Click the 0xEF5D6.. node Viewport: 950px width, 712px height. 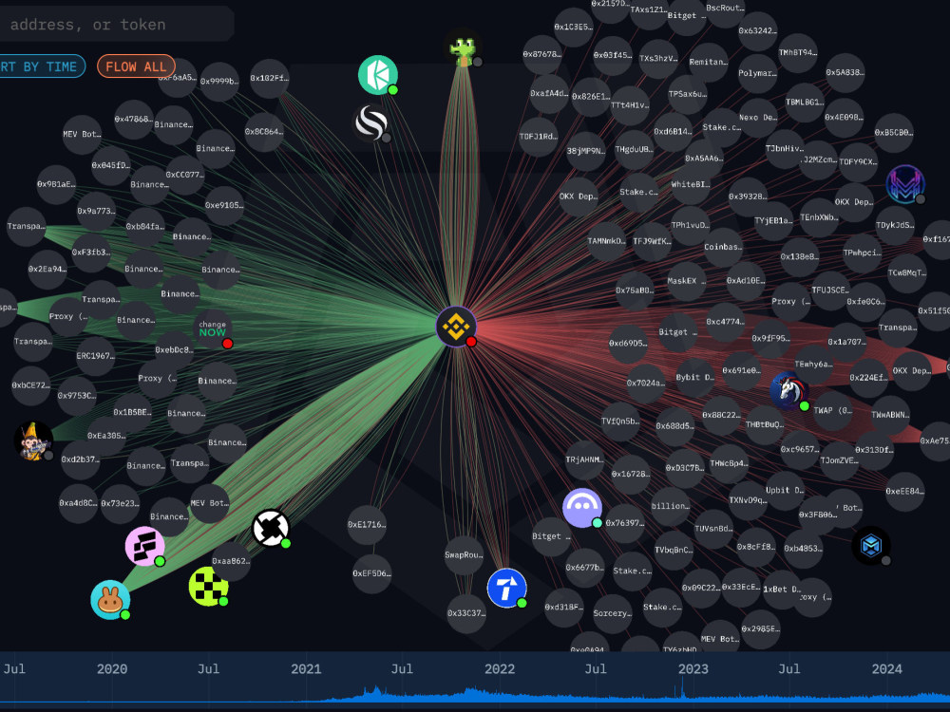pyautogui.click(x=372, y=573)
